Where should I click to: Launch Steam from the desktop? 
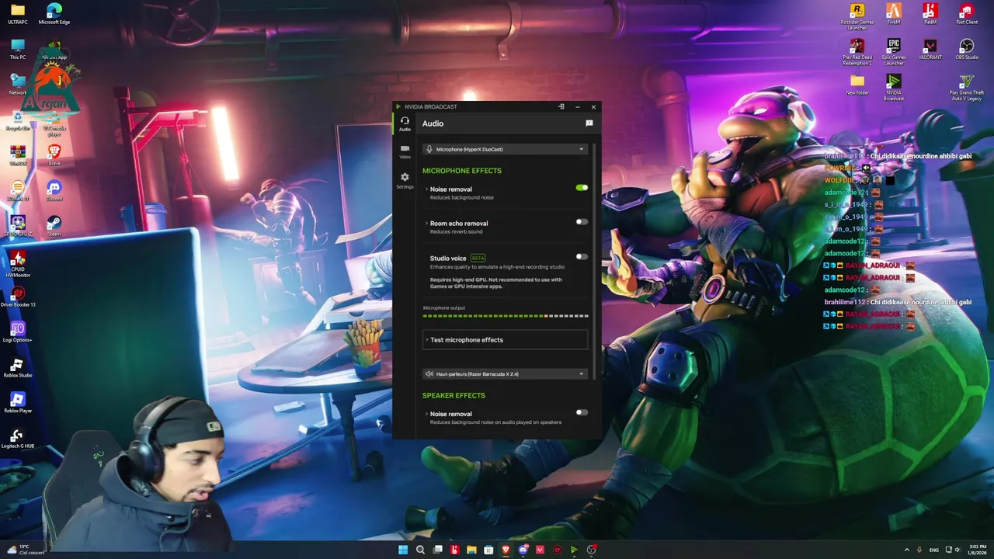click(x=54, y=225)
